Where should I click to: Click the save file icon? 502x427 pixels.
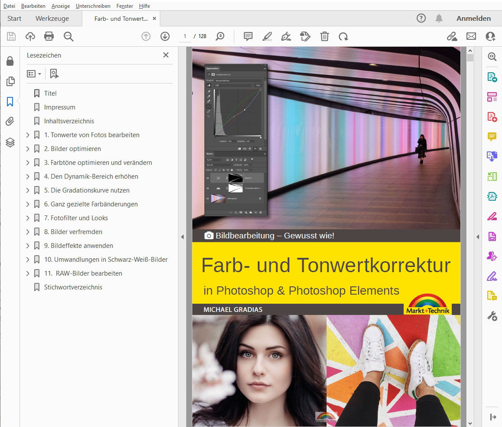coord(11,36)
